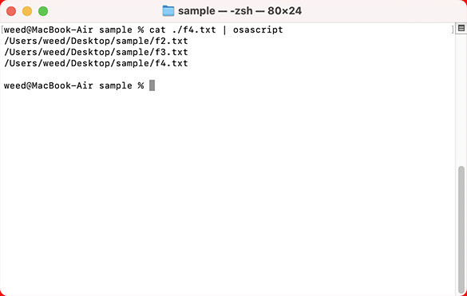Image resolution: width=467 pixels, height=296 pixels.
Task: Click the word "osascript" in the command
Action: (258, 30)
